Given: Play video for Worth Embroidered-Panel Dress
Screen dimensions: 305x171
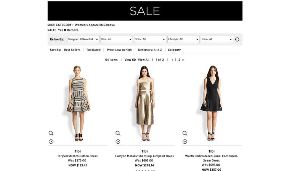Looking at the screenshot, I should click(185, 142).
